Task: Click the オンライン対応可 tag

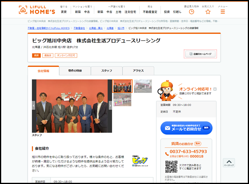Action: tap(66, 55)
